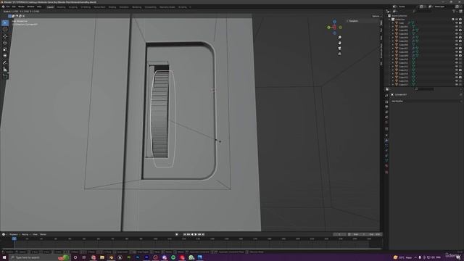Toggle render camera icon for Cube.004
464x261 pixels.
point(460,38)
